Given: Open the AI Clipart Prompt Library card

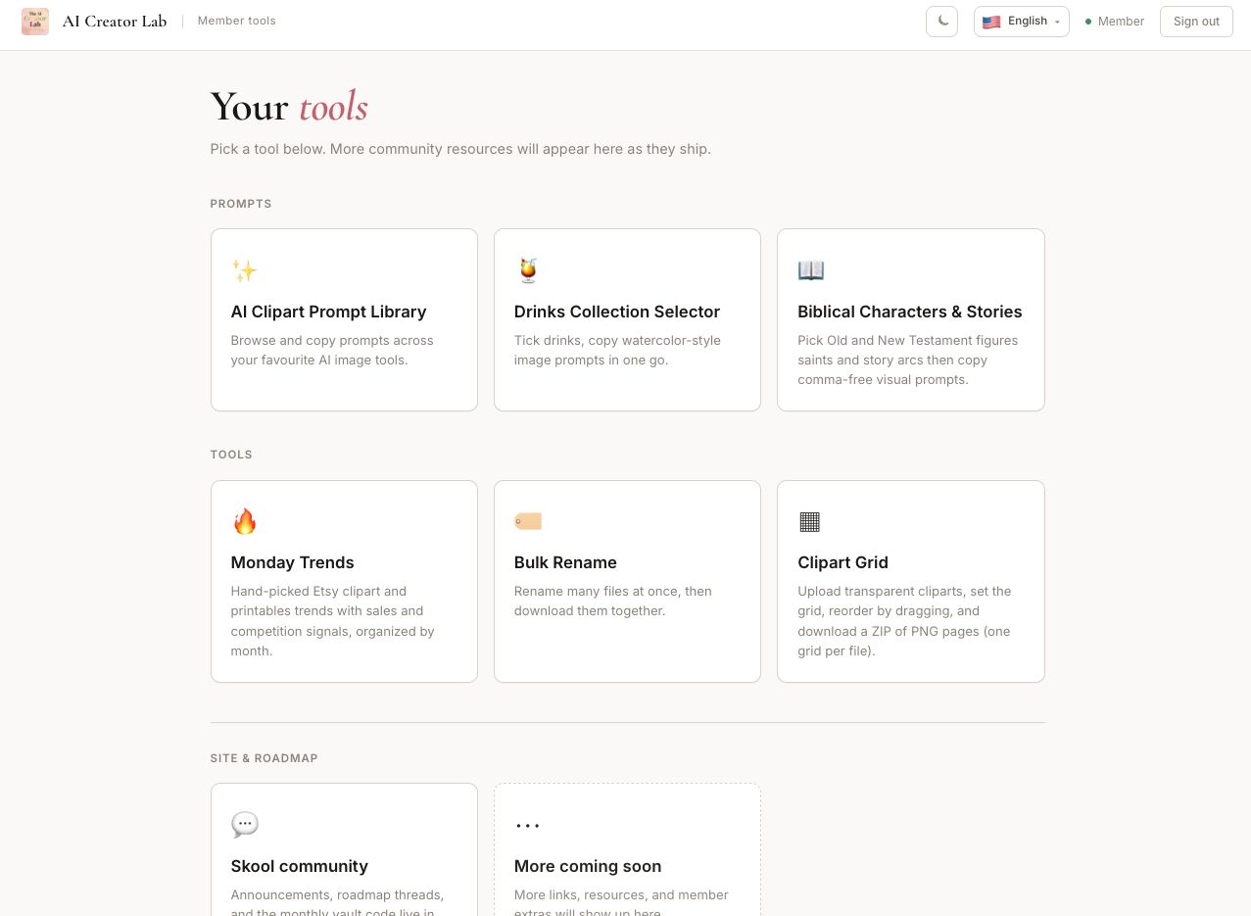Looking at the screenshot, I should tap(344, 319).
